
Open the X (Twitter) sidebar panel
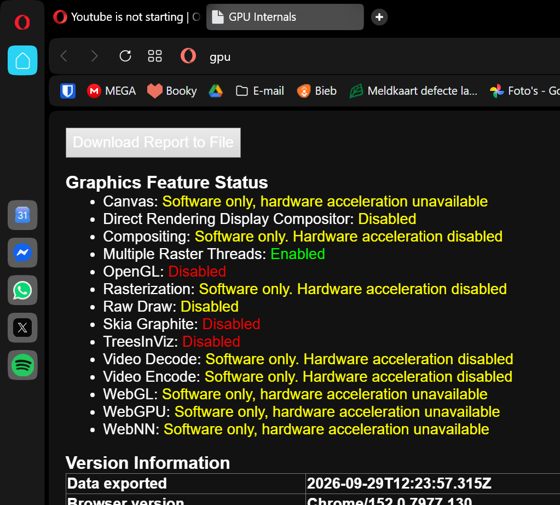click(22, 328)
